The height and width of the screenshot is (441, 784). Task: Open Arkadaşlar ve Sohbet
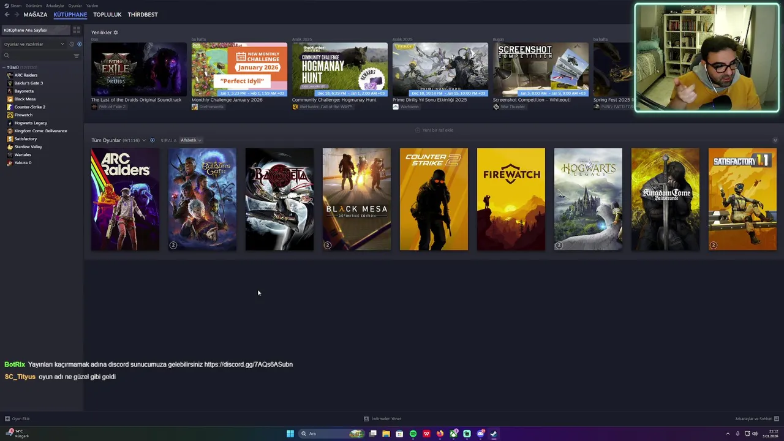pos(757,419)
